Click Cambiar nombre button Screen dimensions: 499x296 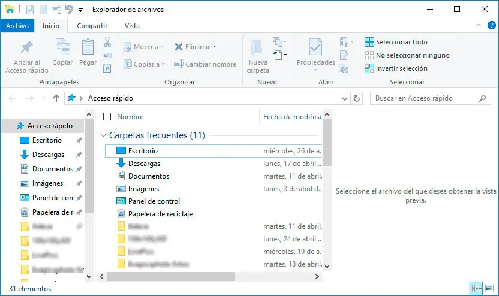pos(205,64)
